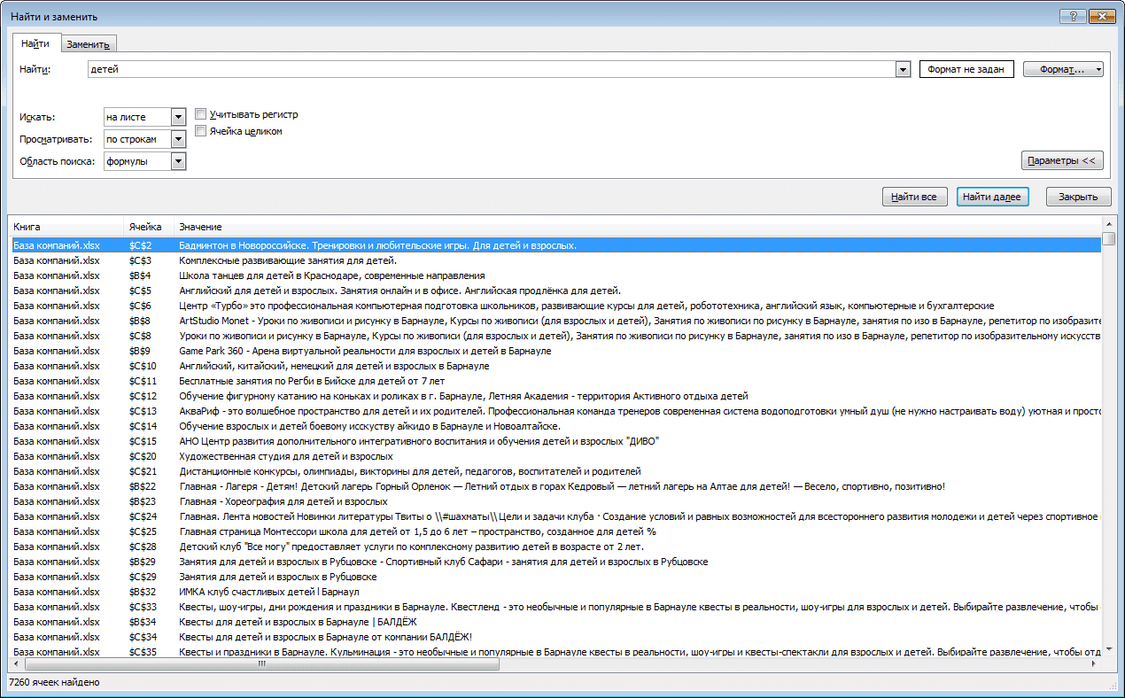1125x698 pixels.
Task: Select the Обучение фигурному катанию row
Action: (555, 396)
